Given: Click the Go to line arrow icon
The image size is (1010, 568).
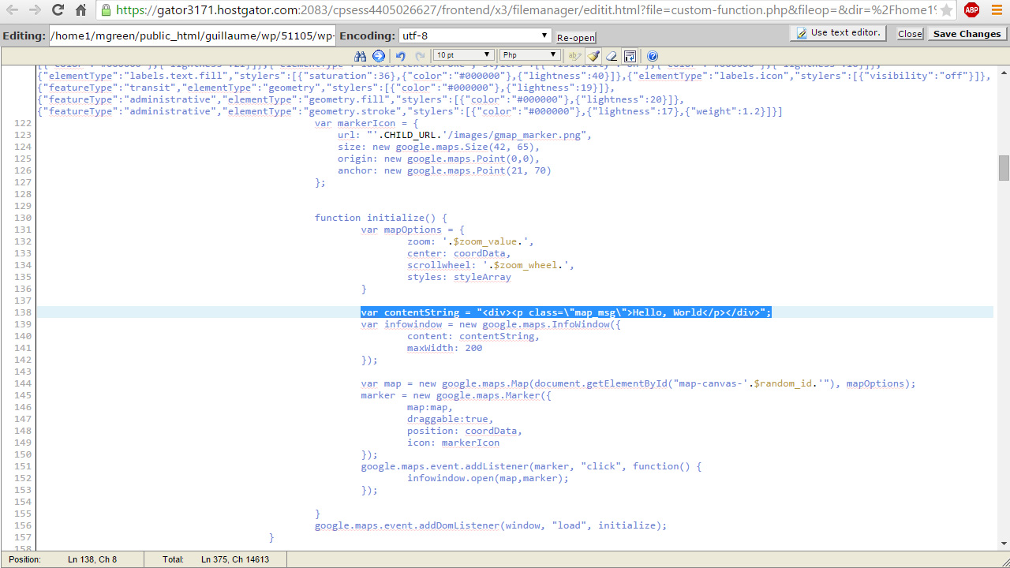Looking at the screenshot, I should tap(379, 56).
